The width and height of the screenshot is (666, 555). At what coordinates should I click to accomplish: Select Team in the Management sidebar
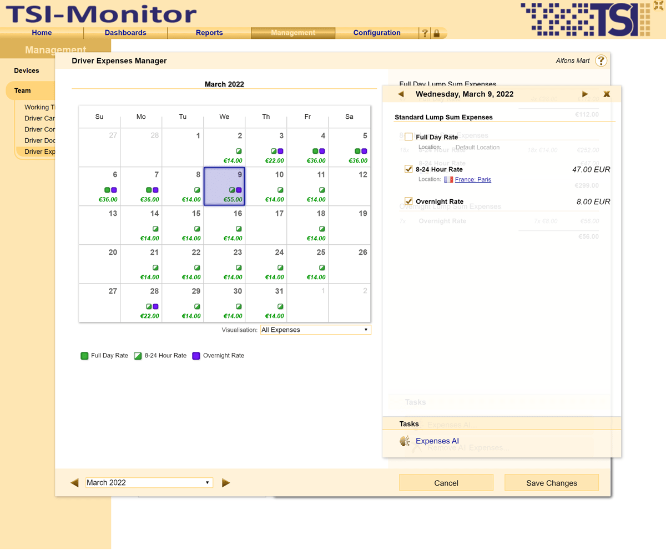click(23, 90)
